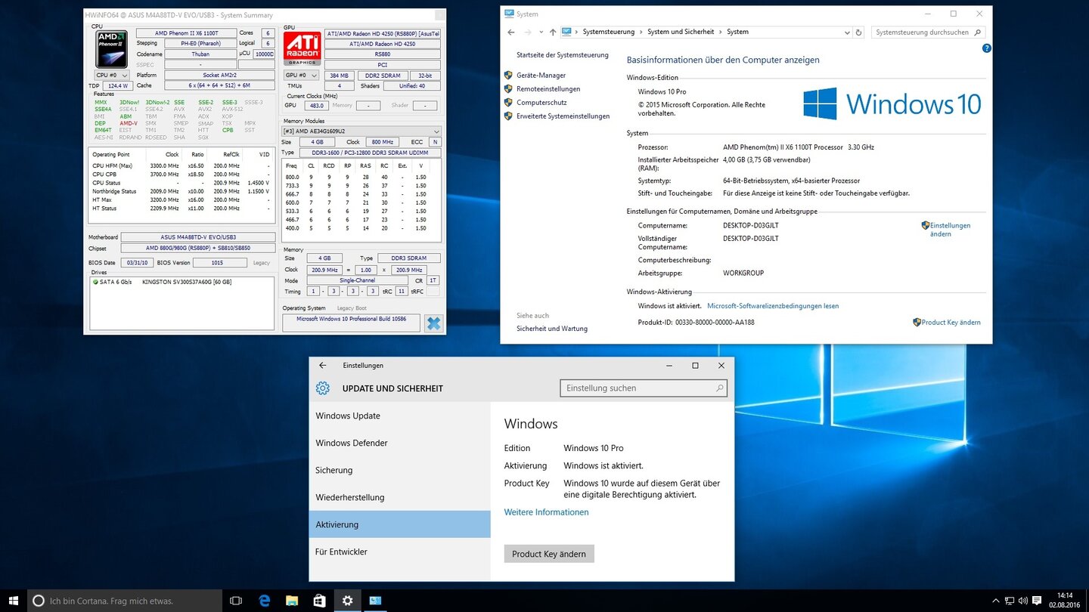The height and width of the screenshot is (612, 1089).
Task: Open the Windows Start menu
Action: coord(14,601)
